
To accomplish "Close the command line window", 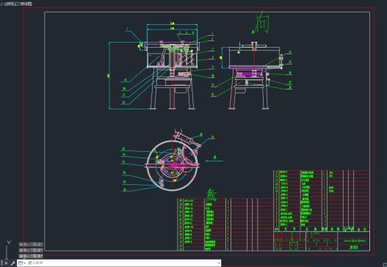I will pos(6,263).
